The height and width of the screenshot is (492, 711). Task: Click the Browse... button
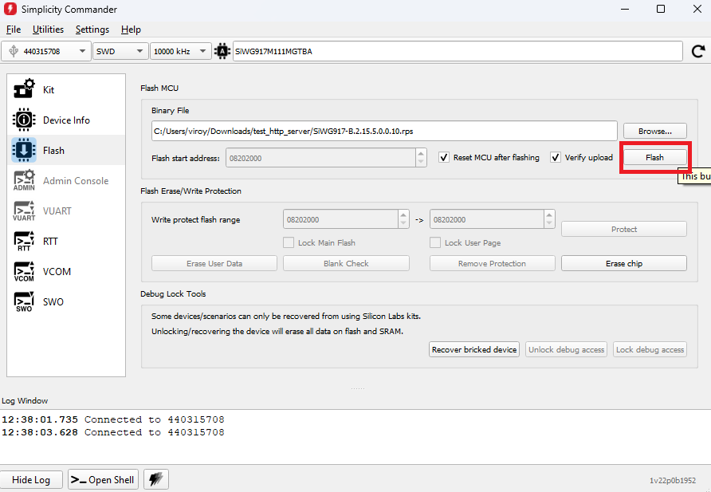[x=654, y=131]
